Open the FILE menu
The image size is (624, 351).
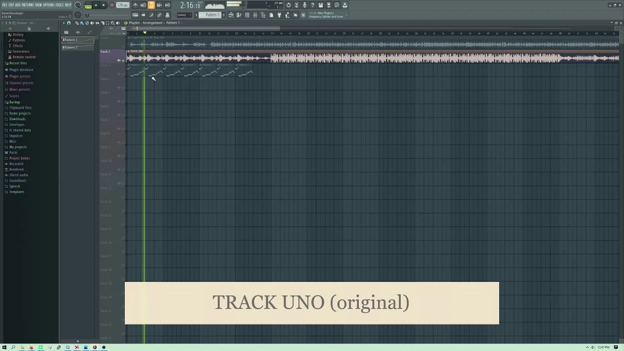[4, 5]
